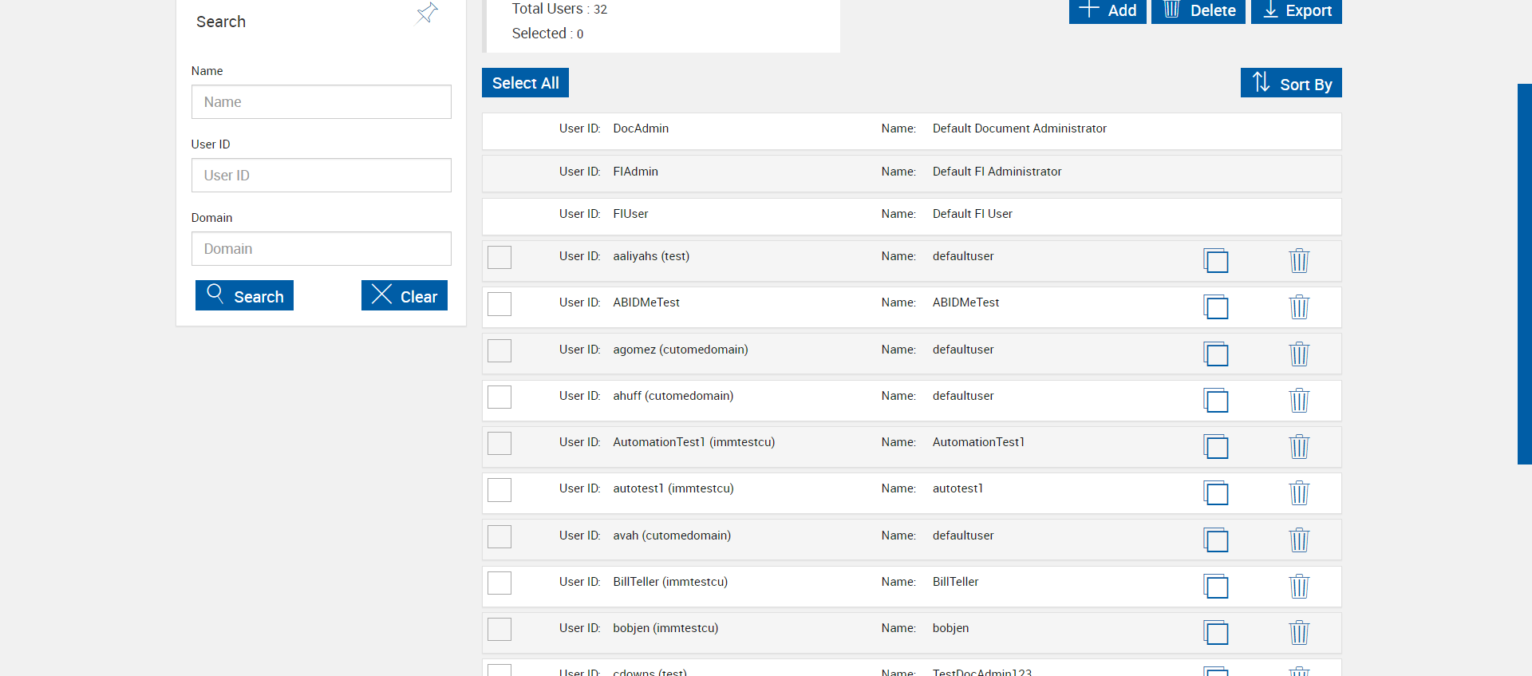Copy the BillTeller (immtestcu) user

point(1216,586)
